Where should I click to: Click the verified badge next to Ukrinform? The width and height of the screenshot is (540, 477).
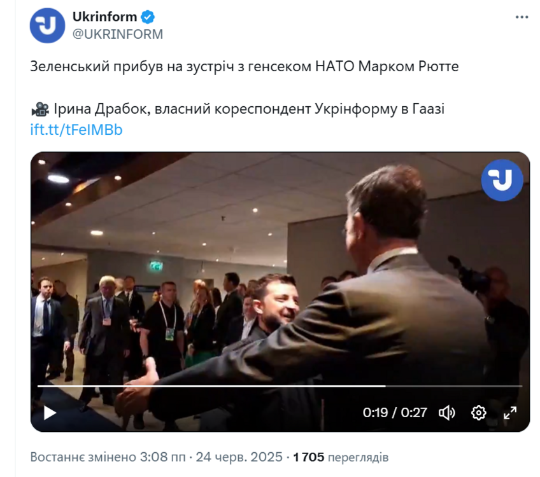148,17
